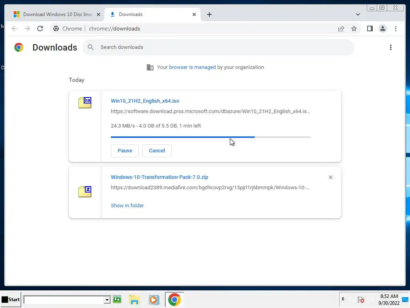Click the Chrome site info icon in address bar
The height and width of the screenshot is (308, 410).
56,28
